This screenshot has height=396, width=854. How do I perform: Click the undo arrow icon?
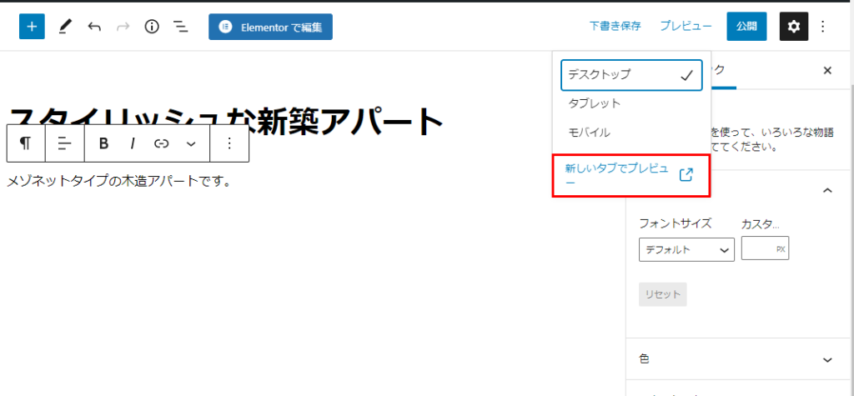[94, 27]
